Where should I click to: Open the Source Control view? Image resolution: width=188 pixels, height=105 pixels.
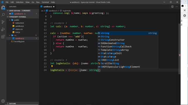point(3,22)
